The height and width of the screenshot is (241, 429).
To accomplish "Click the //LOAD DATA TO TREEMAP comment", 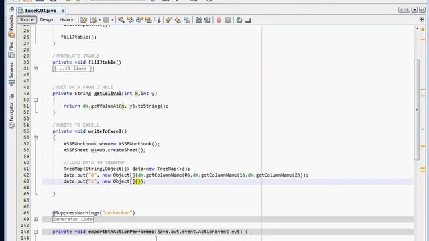I will tap(94, 163).
